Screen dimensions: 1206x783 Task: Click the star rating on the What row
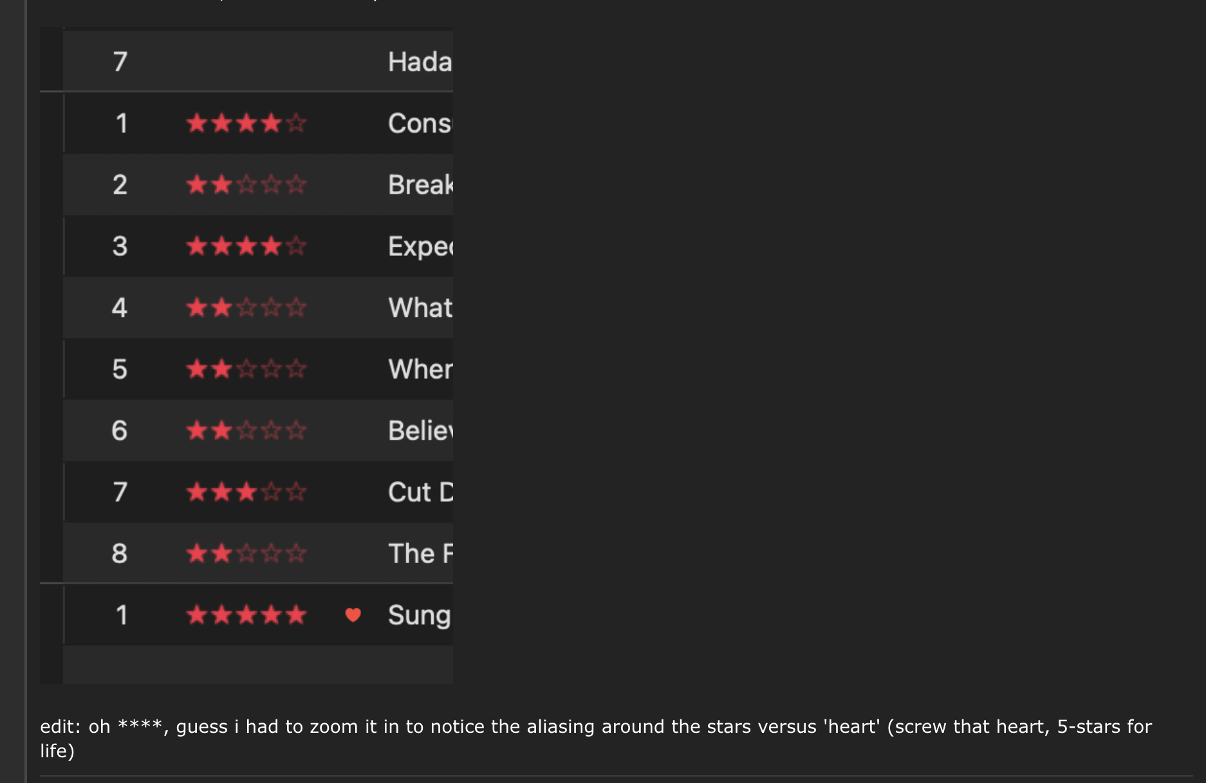[x=246, y=307]
